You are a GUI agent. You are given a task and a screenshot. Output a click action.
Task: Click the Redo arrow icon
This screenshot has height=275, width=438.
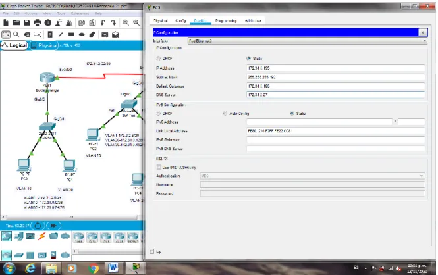click(113, 22)
